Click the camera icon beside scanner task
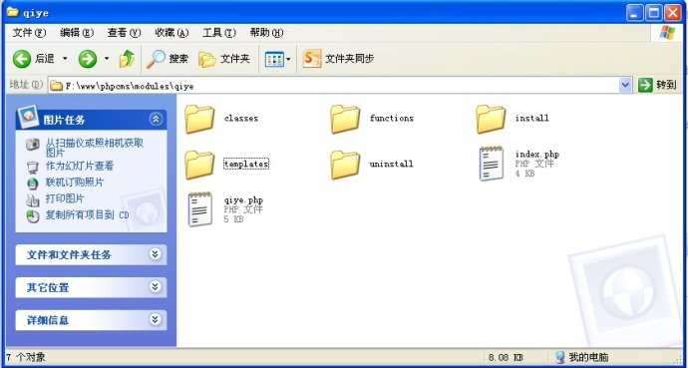 coord(33,144)
